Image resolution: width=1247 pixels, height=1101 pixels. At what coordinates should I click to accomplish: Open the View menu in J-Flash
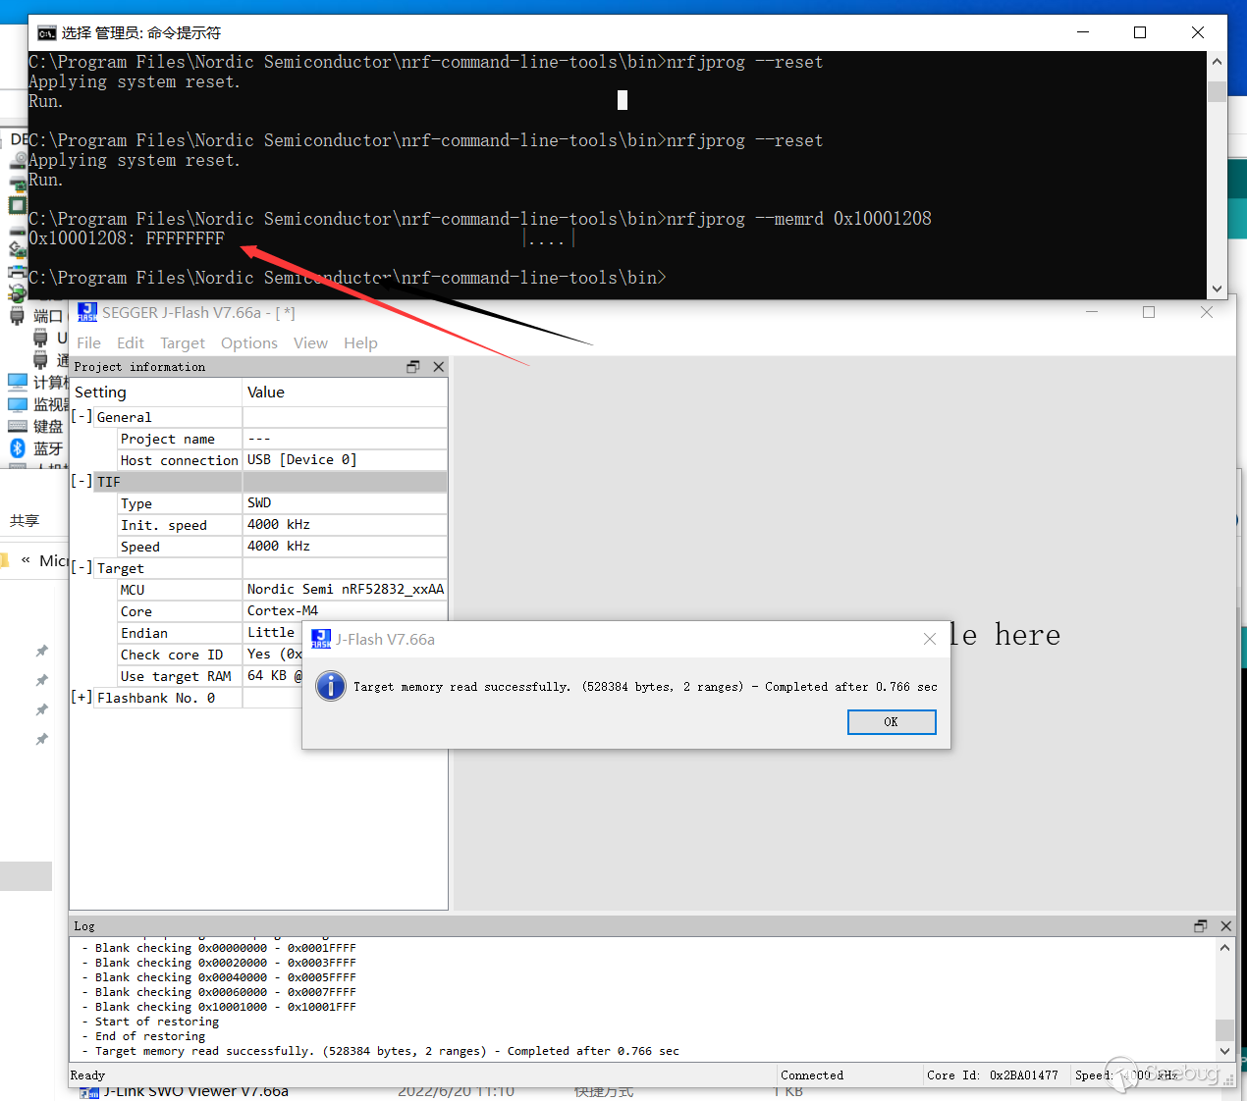point(310,342)
